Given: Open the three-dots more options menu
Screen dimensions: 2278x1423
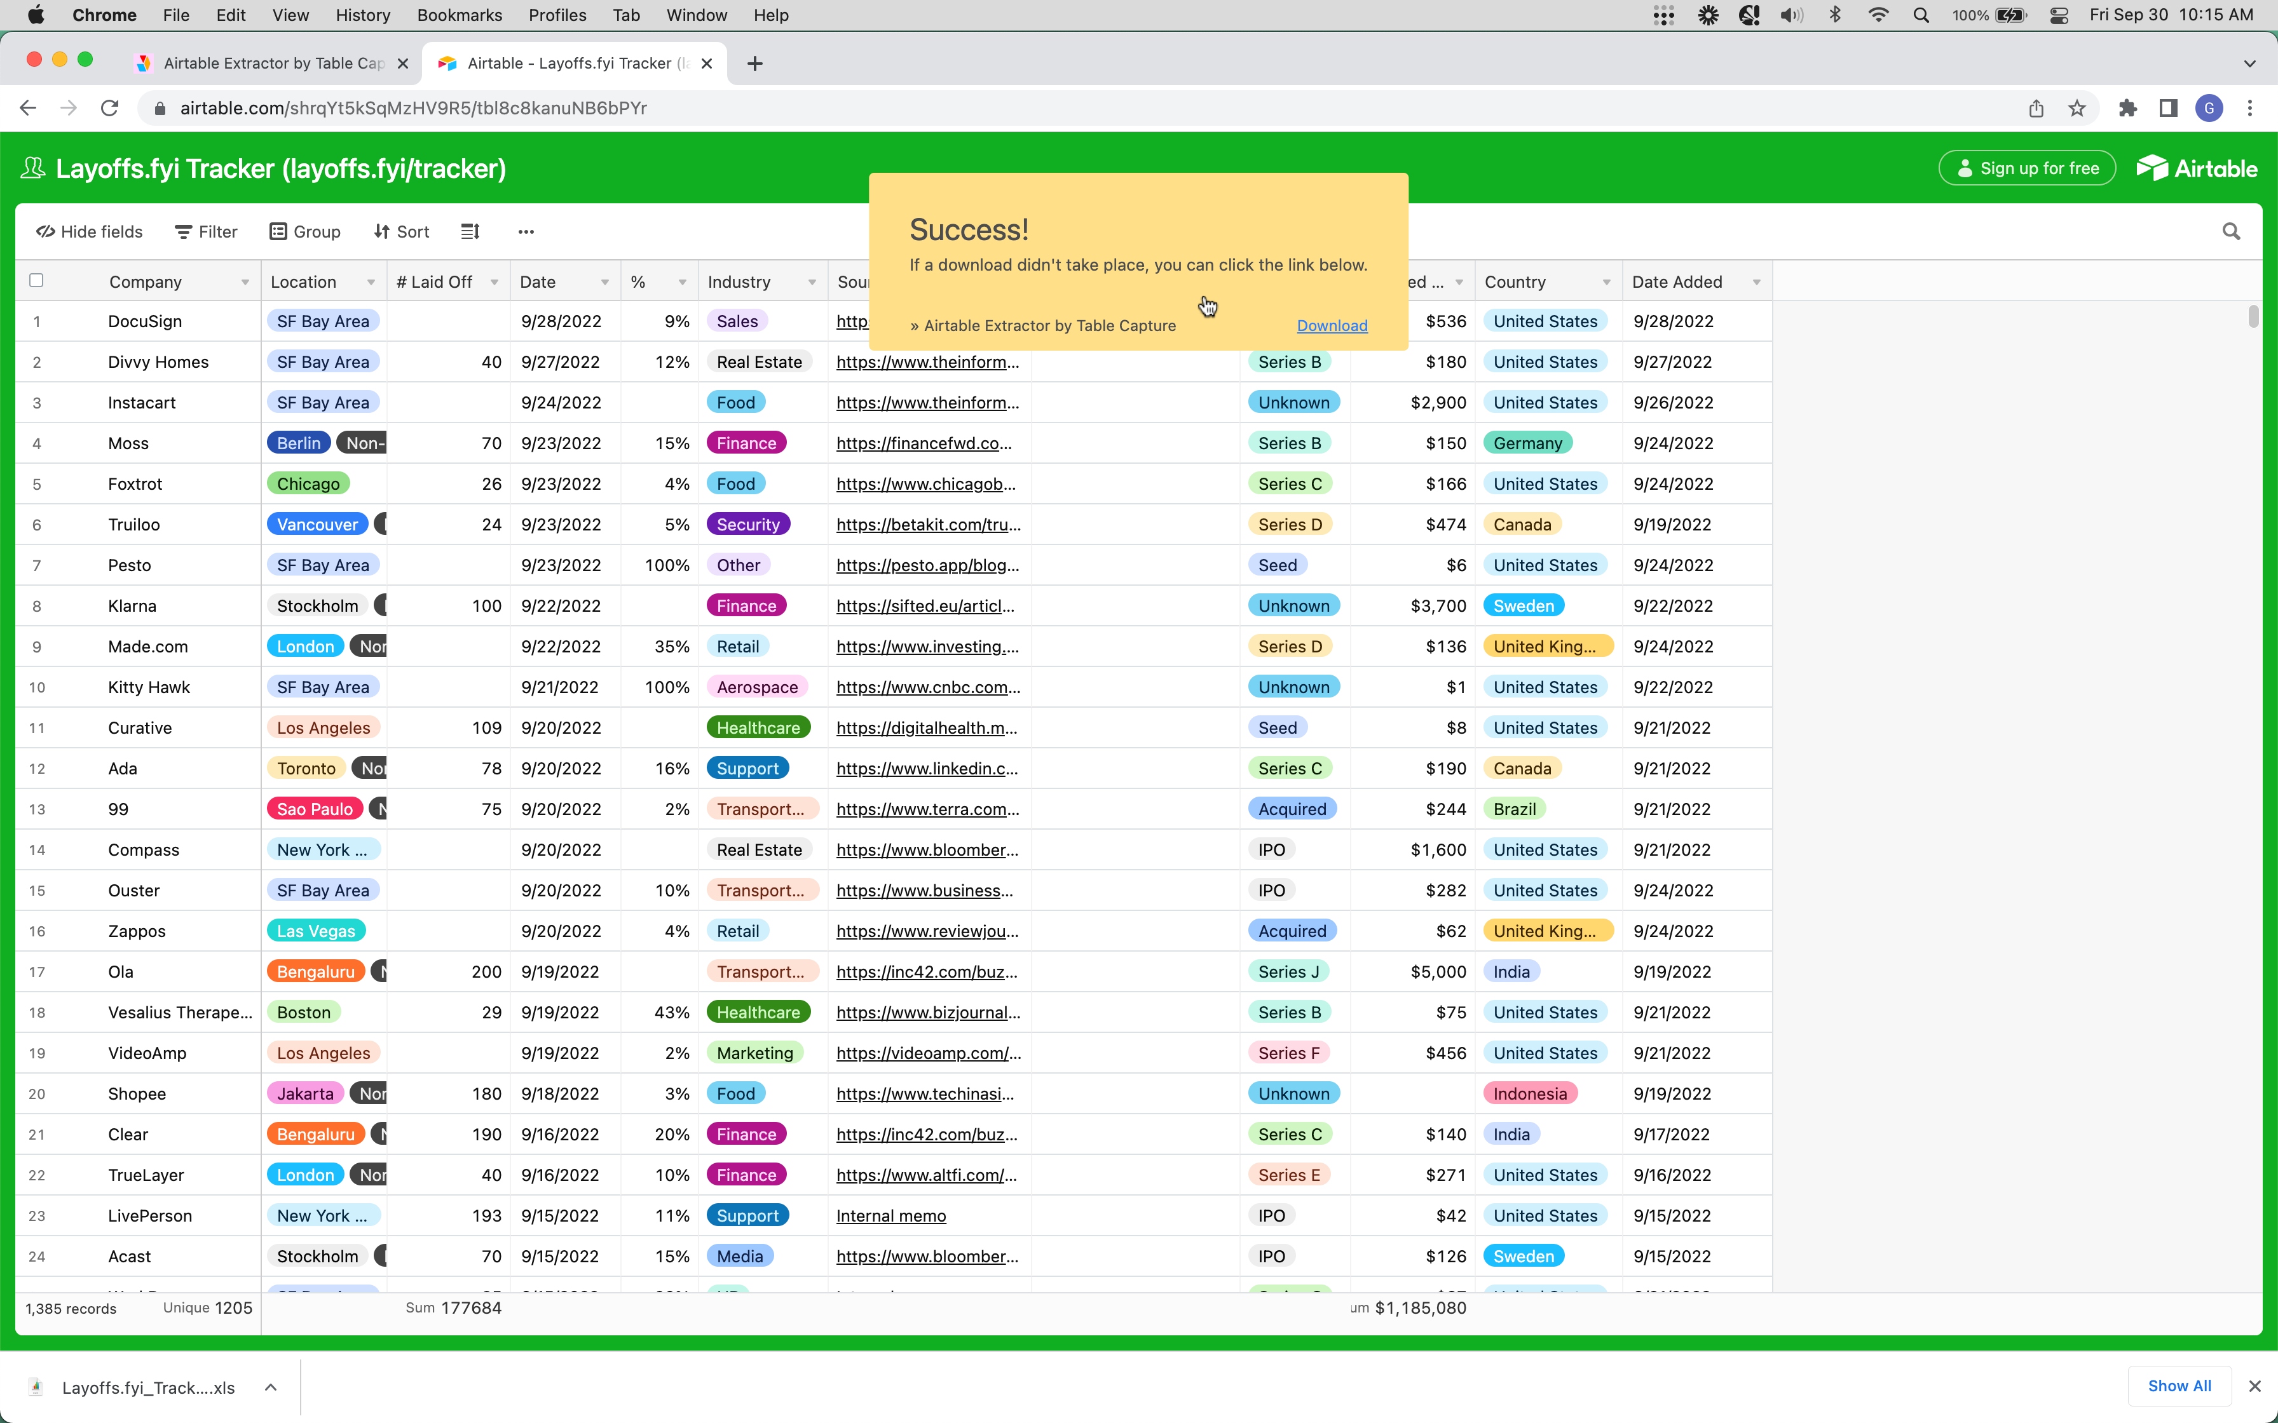Looking at the screenshot, I should [526, 231].
